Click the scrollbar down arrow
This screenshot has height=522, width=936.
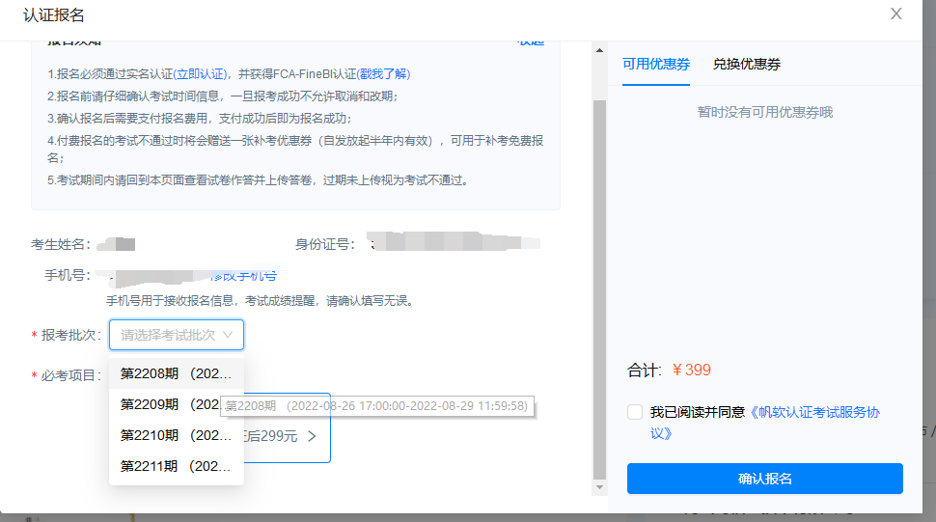tap(599, 487)
